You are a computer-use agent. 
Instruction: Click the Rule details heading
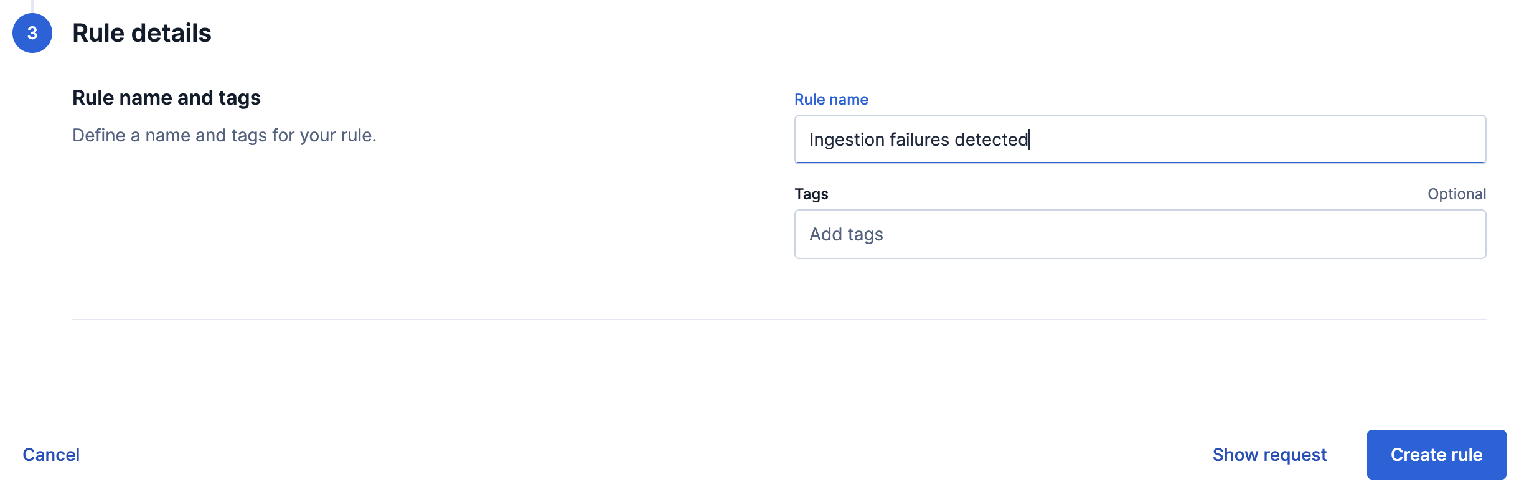[x=142, y=33]
